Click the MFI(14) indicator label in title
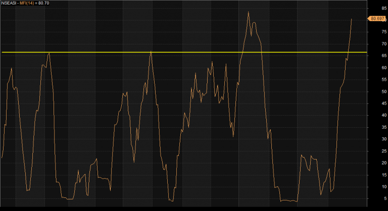This screenshot has width=388, height=211. click(x=27, y=3)
